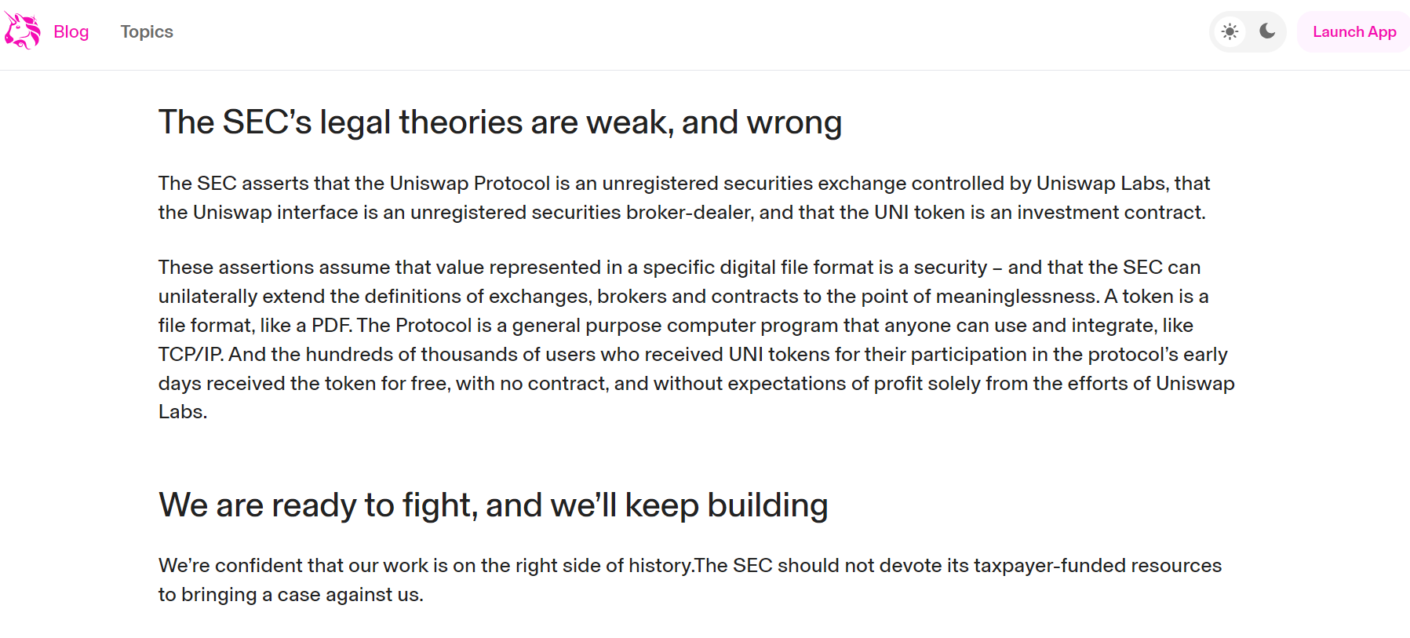This screenshot has width=1410, height=638.
Task: Click the phrase "right side of history"
Action: click(x=603, y=566)
